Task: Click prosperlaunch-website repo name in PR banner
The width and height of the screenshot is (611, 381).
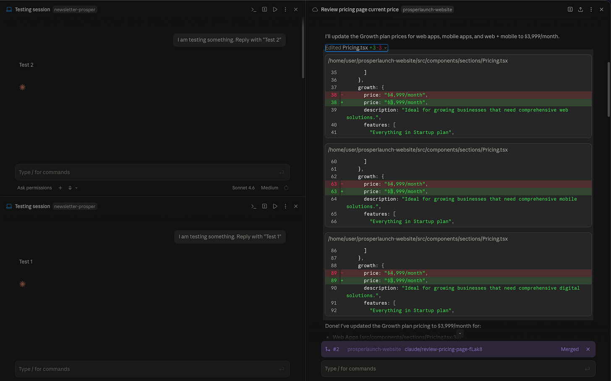Action: point(374,349)
